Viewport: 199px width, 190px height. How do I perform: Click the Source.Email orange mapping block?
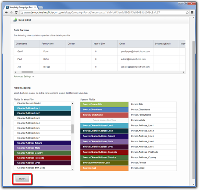click(104, 168)
